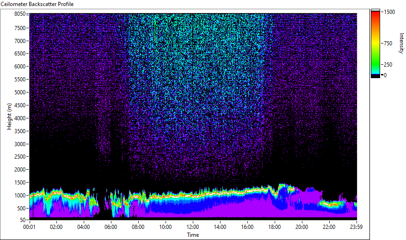Click the 00:01 time axis label
This screenshot has height=240, width=406.
[x=29, y=227]
